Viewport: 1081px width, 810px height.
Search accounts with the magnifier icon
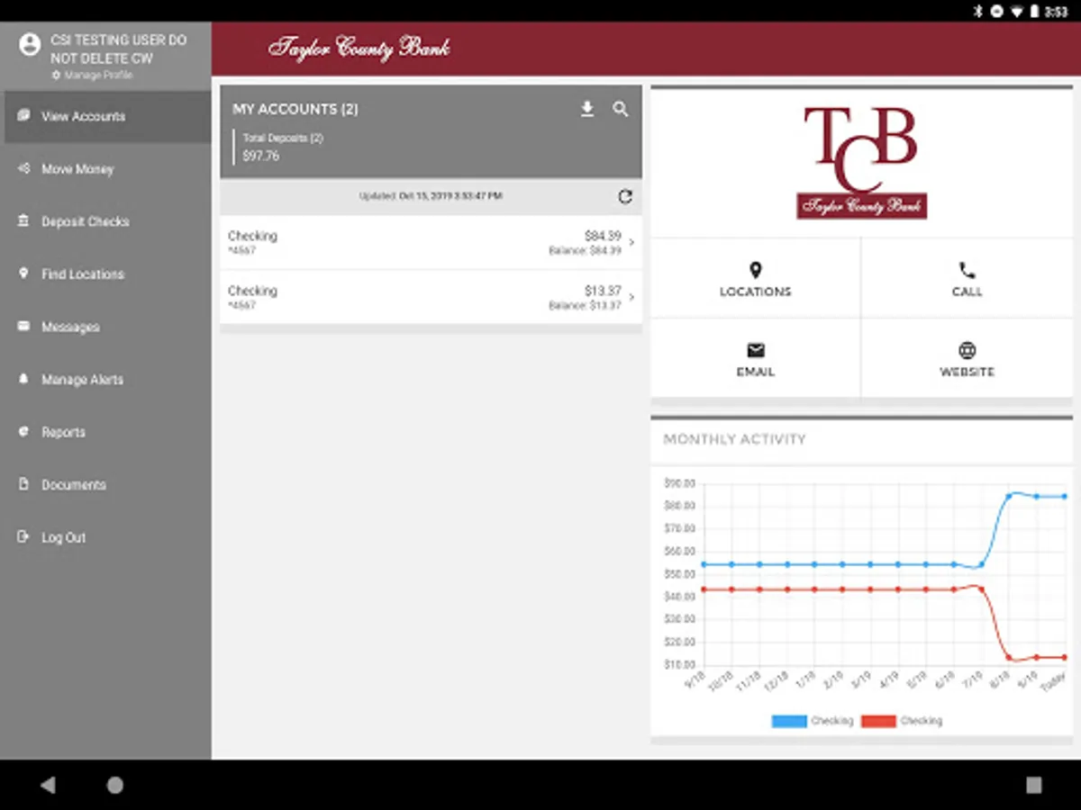(621, 109)
